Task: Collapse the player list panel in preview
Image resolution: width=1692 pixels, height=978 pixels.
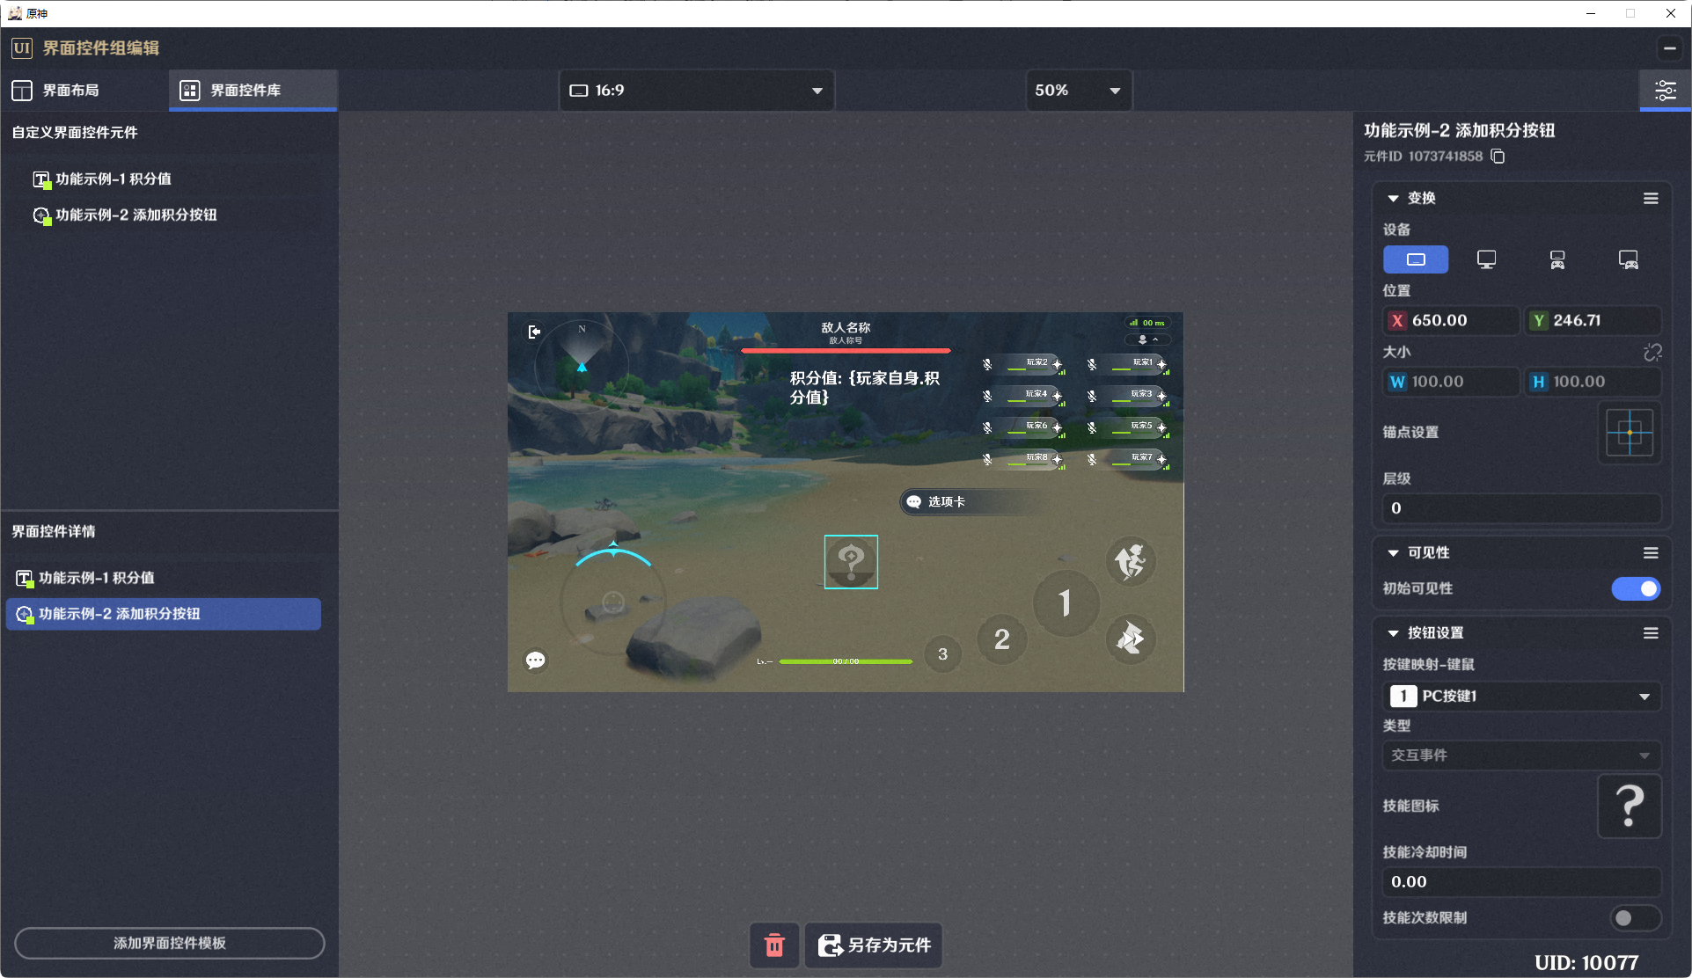Action: (x=1147, y=339)
